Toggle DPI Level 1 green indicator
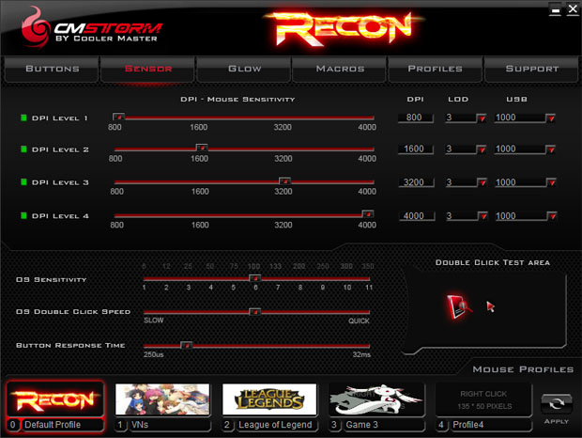 tap(23, 117)
